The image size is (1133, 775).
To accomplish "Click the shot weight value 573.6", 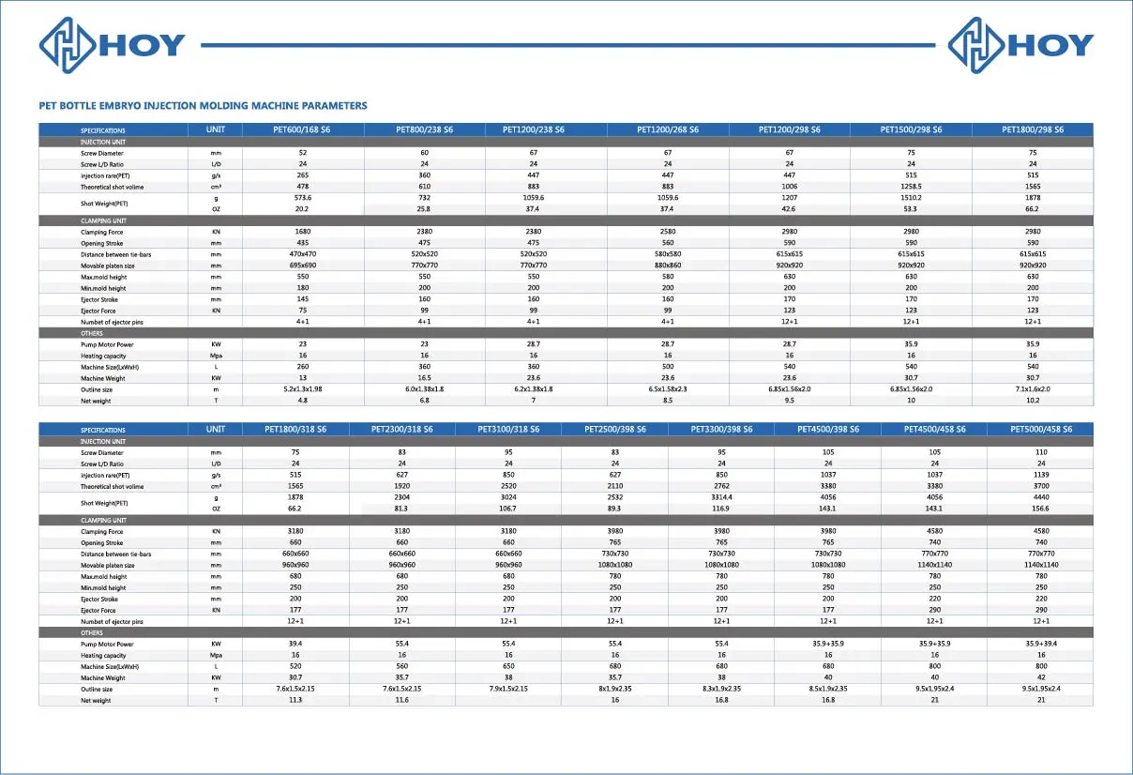I will point(303,198).
